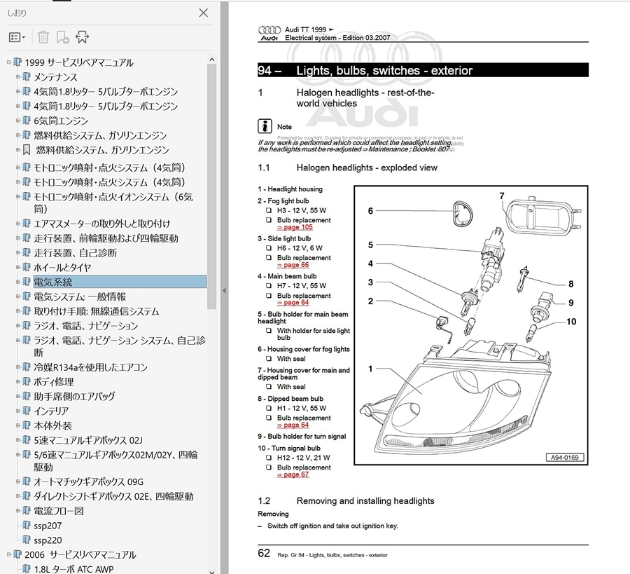Open the bookmark options dropdown menu

coord(17,37)
